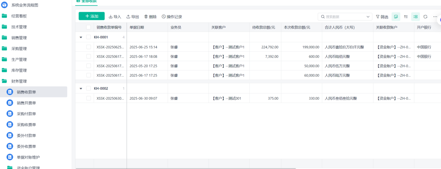Image resolution: width=441 pixels, height=169 pixels.
Task: Tick the select-all header checkbox
Action: coord(89,27)
